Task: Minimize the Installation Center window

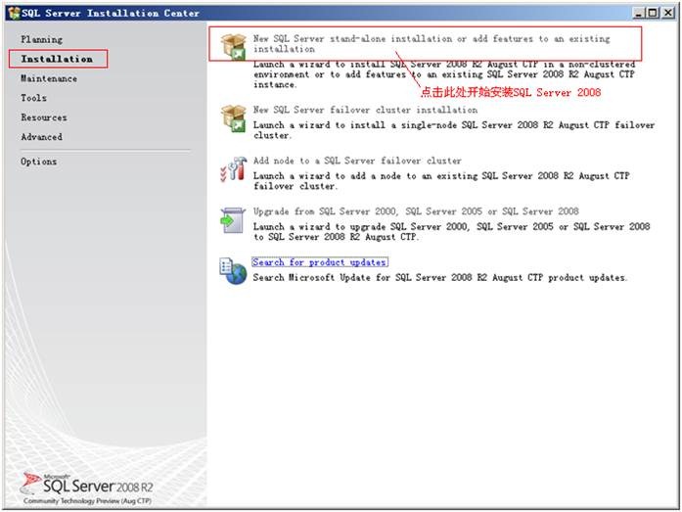Action: [x=638, y=13]
